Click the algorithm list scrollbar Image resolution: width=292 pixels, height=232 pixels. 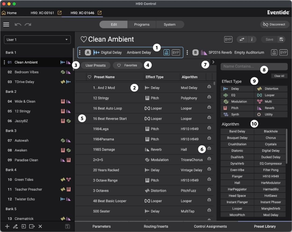tap(287, 147)
